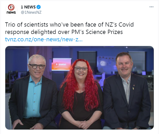The image size is (159, 134).
Task: Click the gold lapel pin on jacket
Action: (x=133, y=88)
